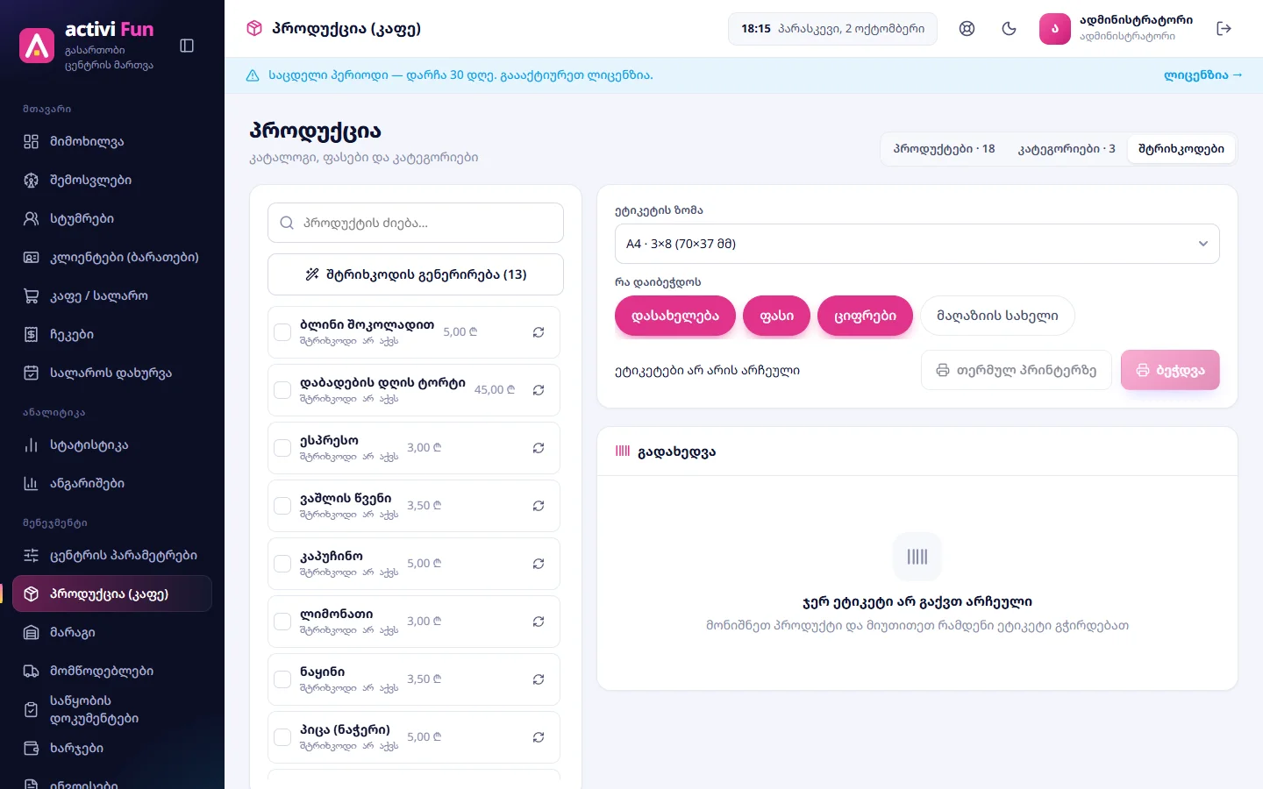Screen dimensions: 1263x789
Task: Collapse the sidebar with the panel toggle icon
Action: (x=187, y=46)
